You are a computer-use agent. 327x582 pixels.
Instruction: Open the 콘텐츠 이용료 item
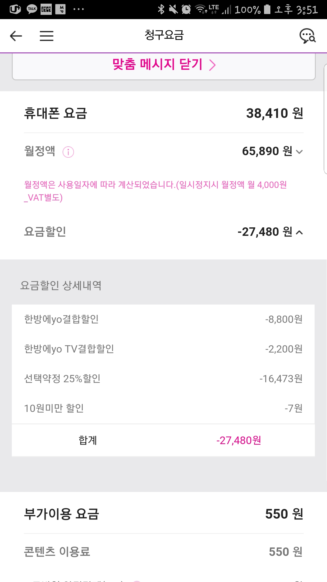163,552
